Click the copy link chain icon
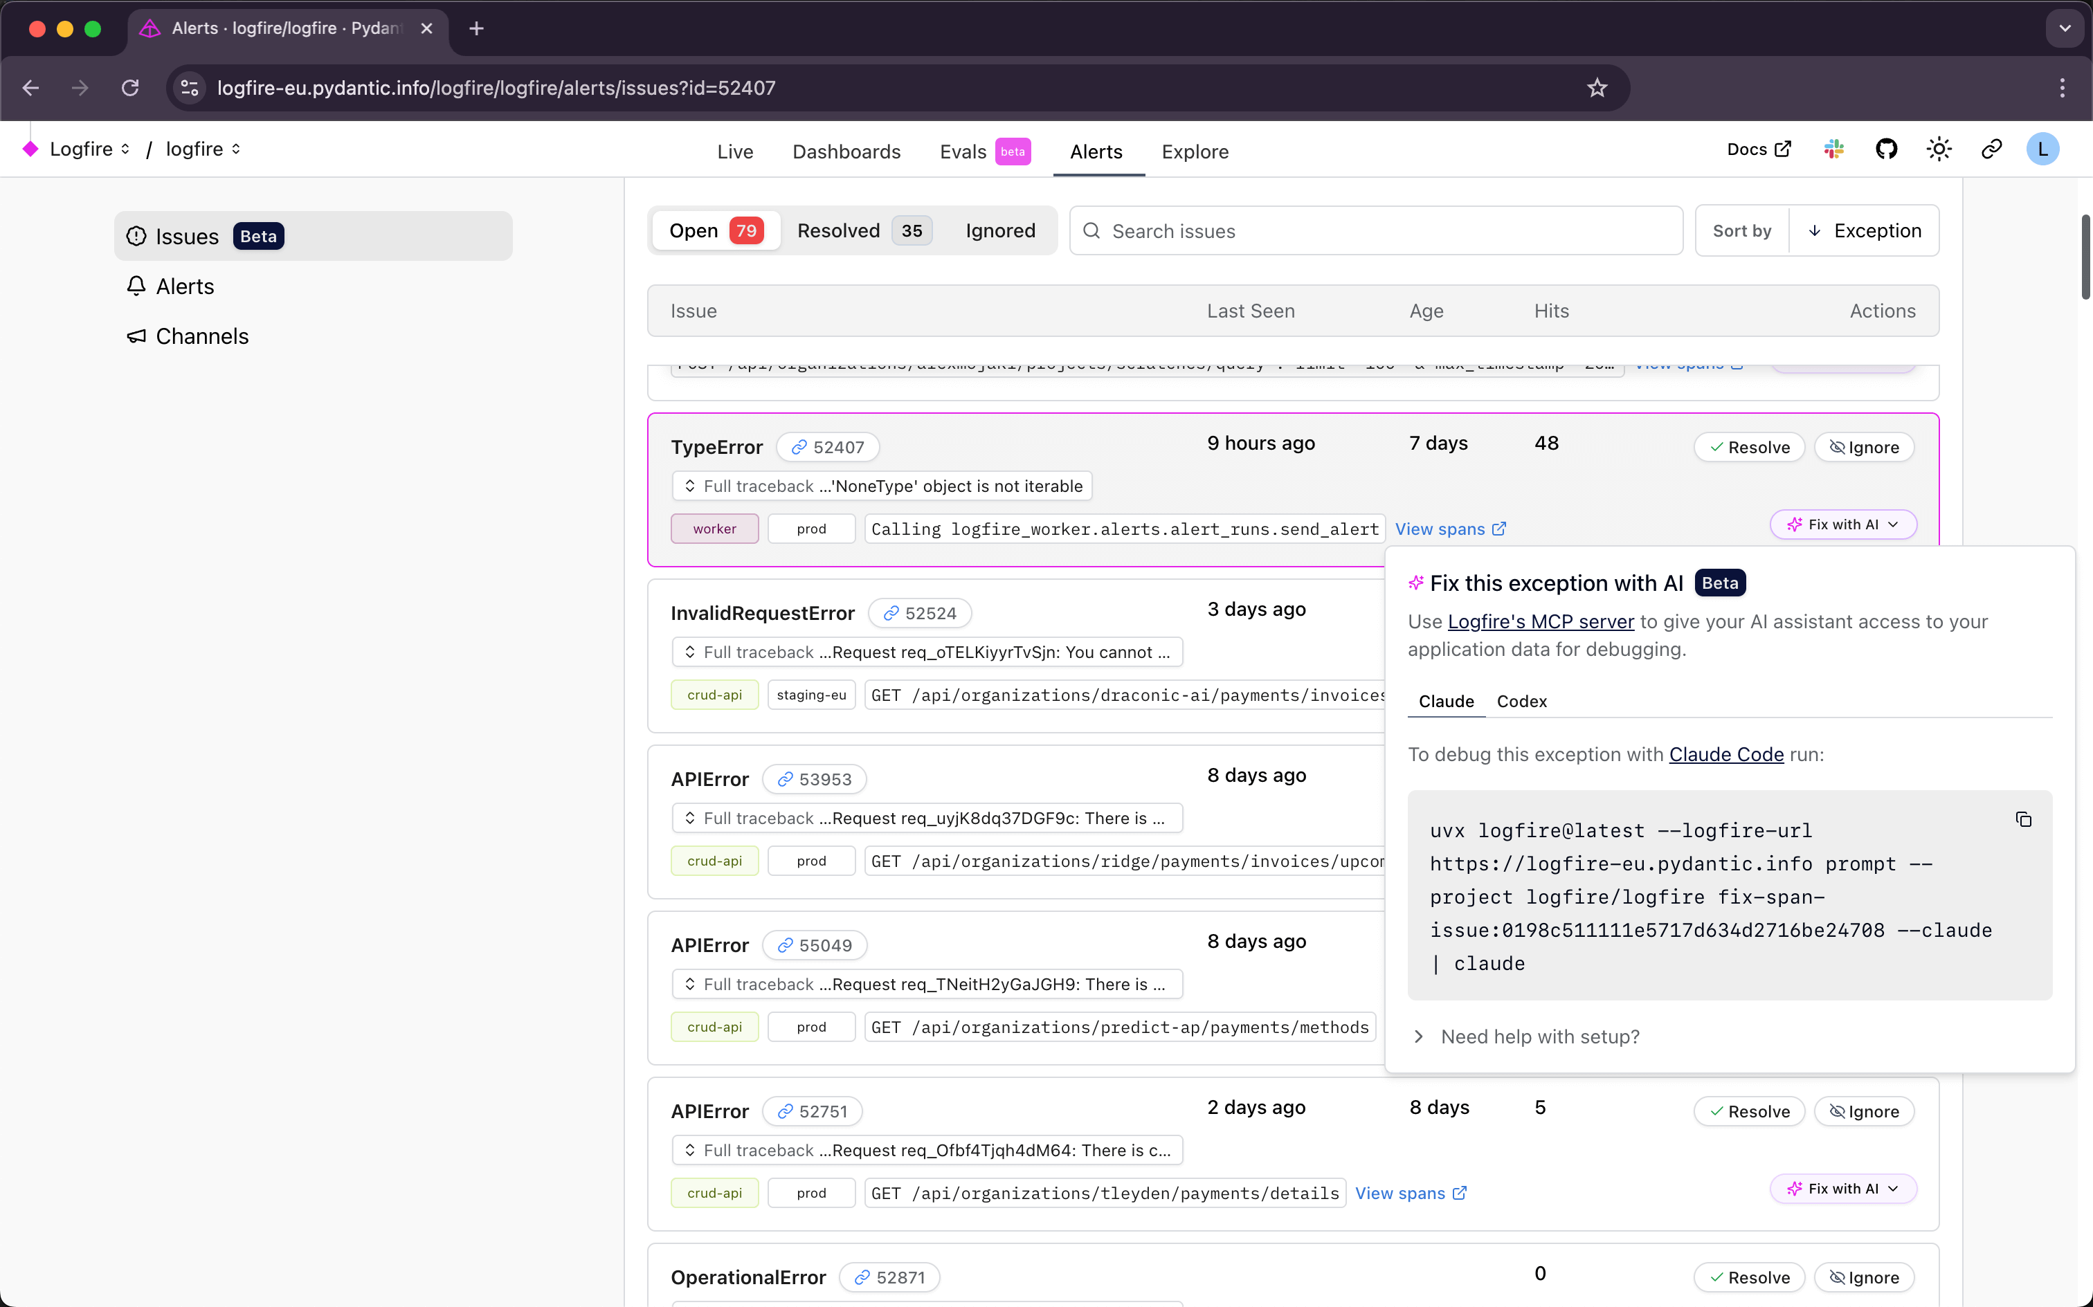Image resolution: width=2093 pixels, height=1307 pixels. (1991, 149)
